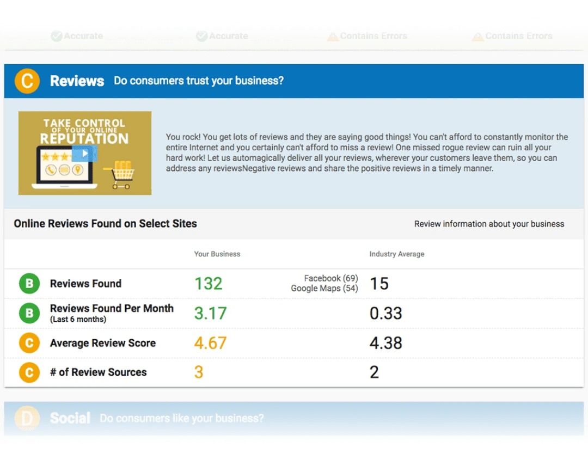
Task: Select the B grade icon beside Reviews Found
Action: 29,283
